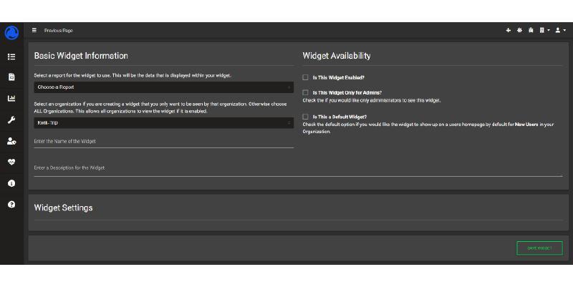The height and width of the screenshot is (287, 573).
Task: Click the plus icon in top bar
Action: click(509, 31)
